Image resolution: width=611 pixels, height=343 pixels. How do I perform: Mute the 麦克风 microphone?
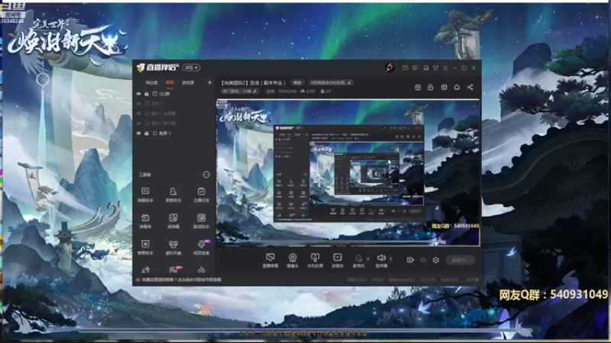358,260
